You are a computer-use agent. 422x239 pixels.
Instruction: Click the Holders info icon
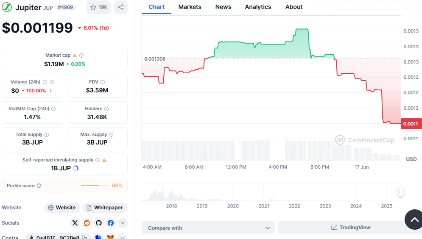pos(106,108)
